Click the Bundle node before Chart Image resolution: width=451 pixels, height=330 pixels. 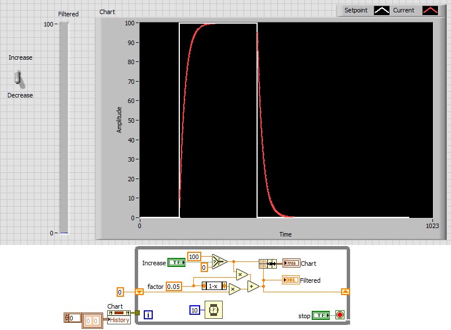tap(268, 264)
